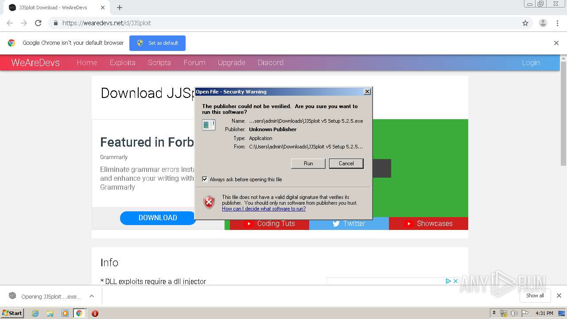
Task: Open the network tray icon
Action: point(504,313)
